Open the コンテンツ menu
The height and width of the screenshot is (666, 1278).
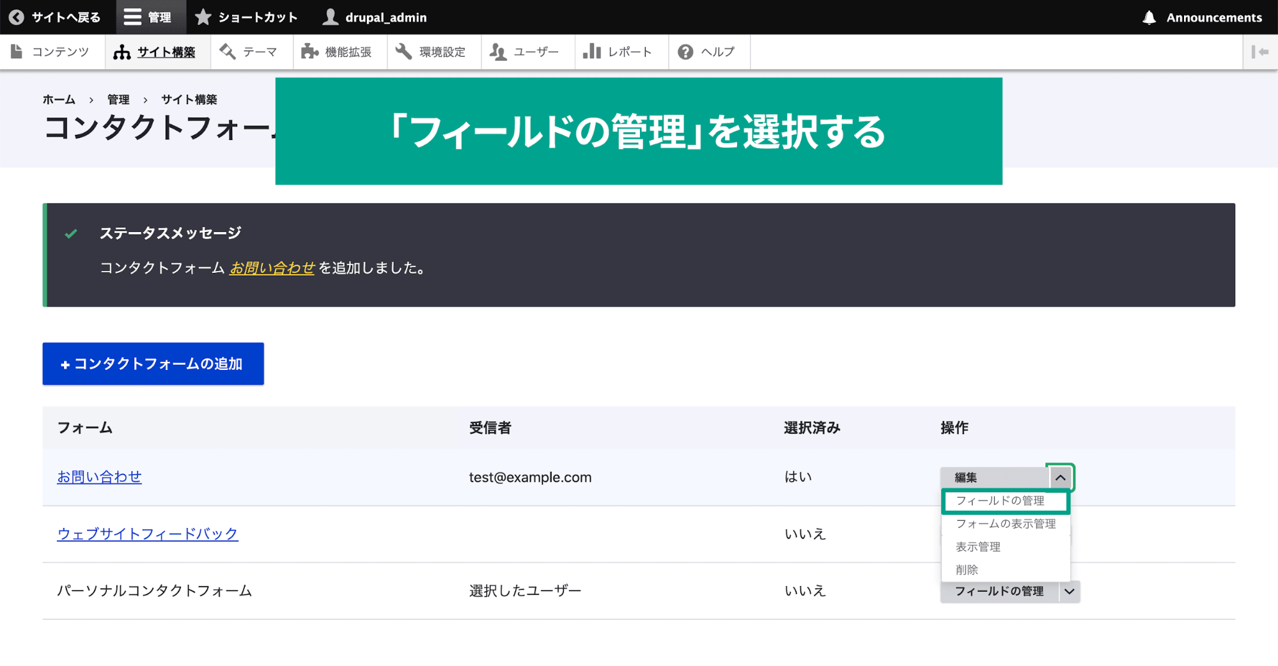coord(52,52)
